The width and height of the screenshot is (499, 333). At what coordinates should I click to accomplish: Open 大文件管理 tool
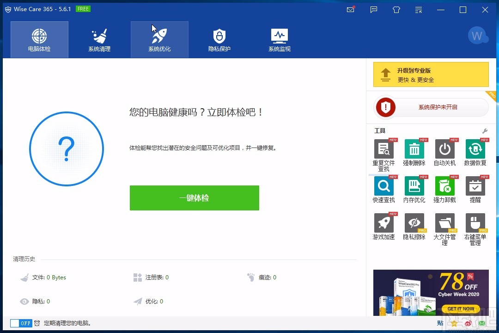click(x=444, y=229)
